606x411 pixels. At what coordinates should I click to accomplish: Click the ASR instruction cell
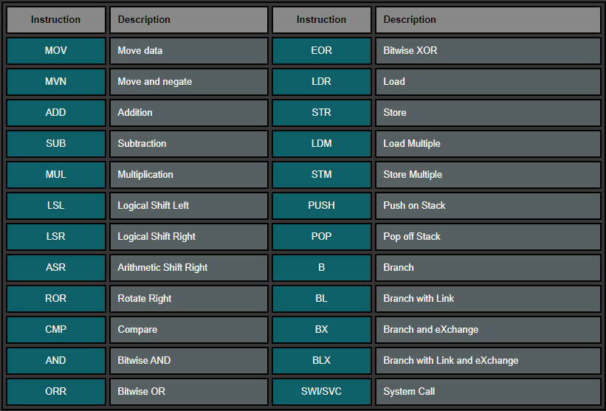(56, 268)
